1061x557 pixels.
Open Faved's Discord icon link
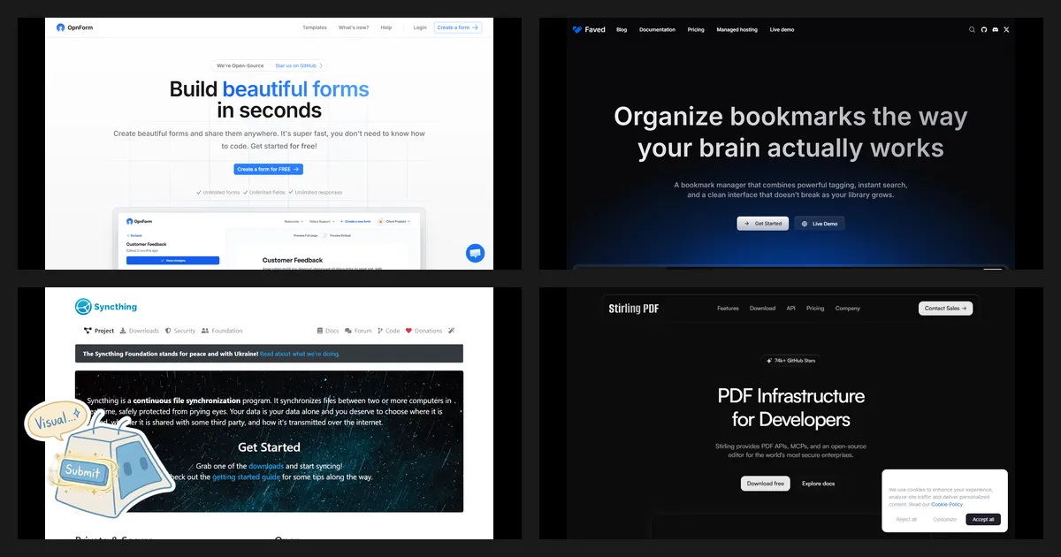coord(996,29)
